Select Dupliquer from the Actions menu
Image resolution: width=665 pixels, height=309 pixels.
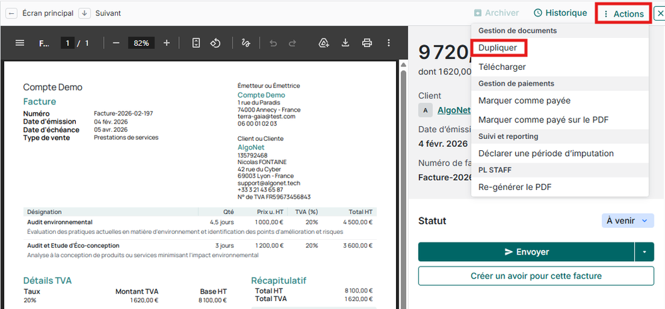498,48
